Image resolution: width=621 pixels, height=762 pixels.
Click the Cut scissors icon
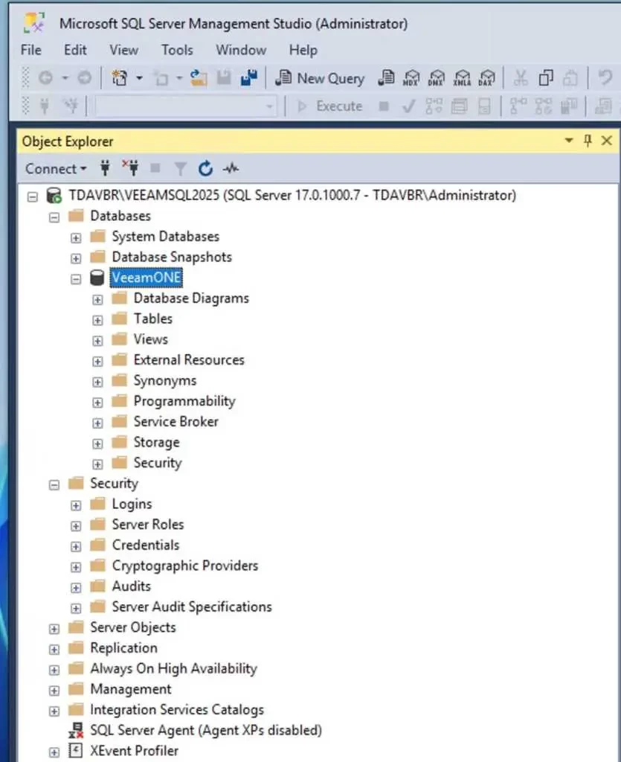[x=521, y=77]
